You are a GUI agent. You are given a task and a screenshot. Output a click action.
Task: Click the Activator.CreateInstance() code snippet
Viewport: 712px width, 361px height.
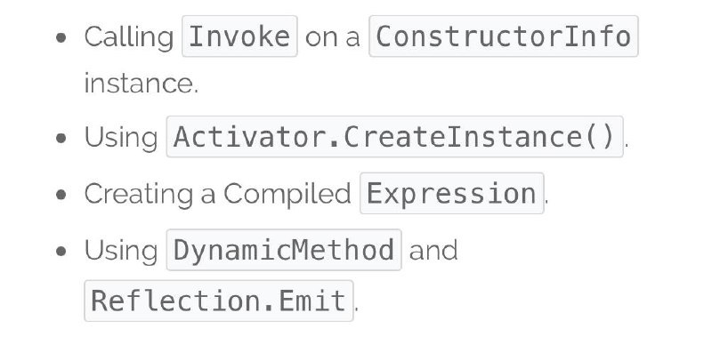(x=395, y=137)
